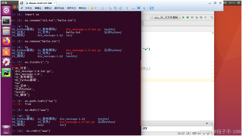Revert the virtual machine to previous snapshot
The width and height of the screenshot is (242, 136).
tap(115, 8)
